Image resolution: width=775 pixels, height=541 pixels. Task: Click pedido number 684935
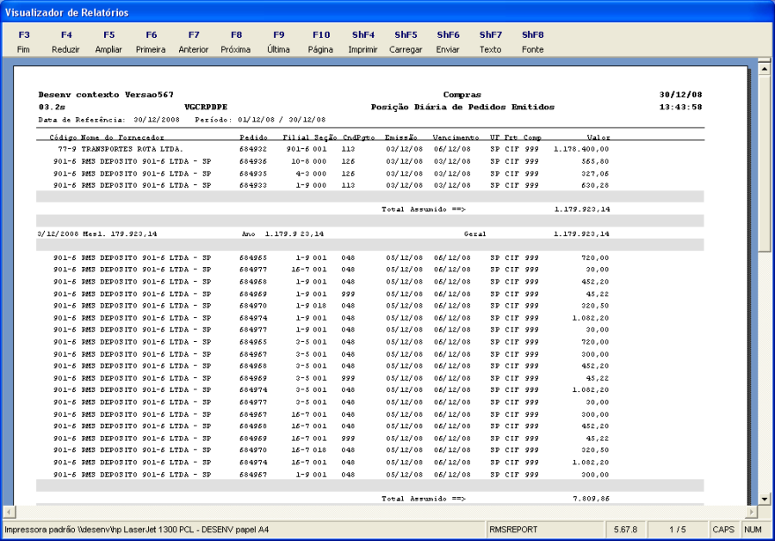253,173
